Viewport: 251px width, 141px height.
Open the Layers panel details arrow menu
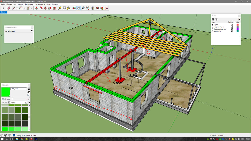click(239, 19)
